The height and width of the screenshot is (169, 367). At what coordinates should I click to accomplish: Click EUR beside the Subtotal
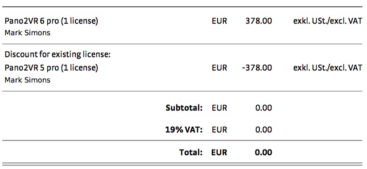pos(219,108)
